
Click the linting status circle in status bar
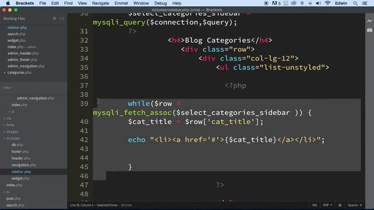coord(340,205)
